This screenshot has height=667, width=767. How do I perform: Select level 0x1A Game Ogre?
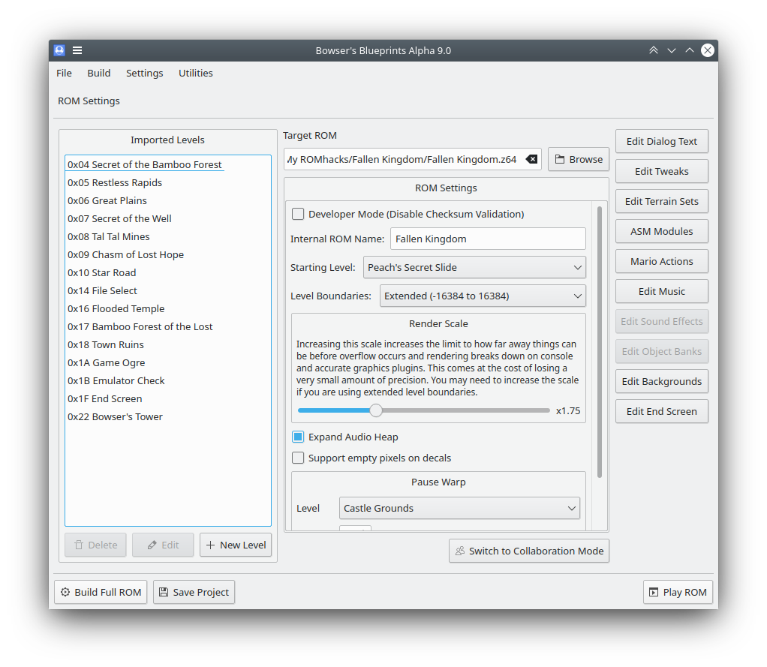tap(168, 363)
